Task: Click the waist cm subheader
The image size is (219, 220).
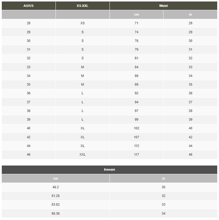Action: pos(136,14)
